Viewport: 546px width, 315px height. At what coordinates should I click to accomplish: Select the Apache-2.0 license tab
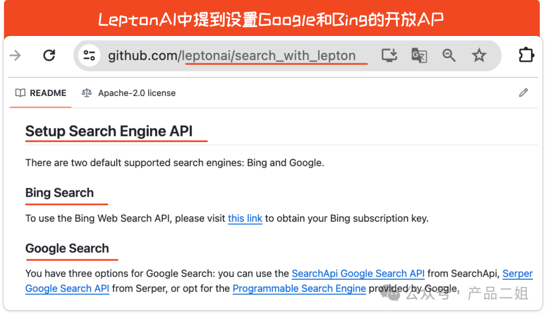click(x=129, y=93)
